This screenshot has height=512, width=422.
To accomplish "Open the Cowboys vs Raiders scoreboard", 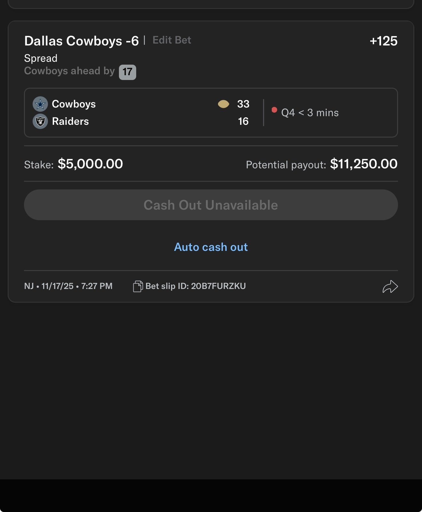I will (x=211, y=113).
